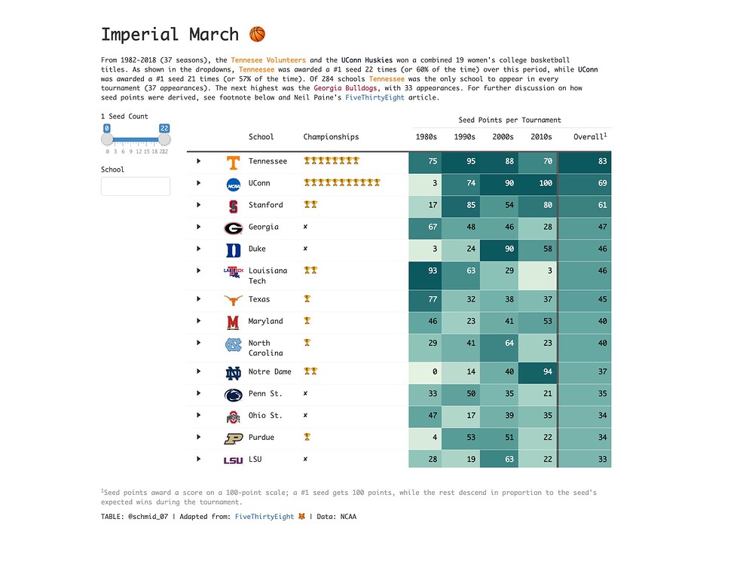Click the Tennessee Volunteers logo
Viewport: 740px width, 565px height.
click(x=232, y=160)
